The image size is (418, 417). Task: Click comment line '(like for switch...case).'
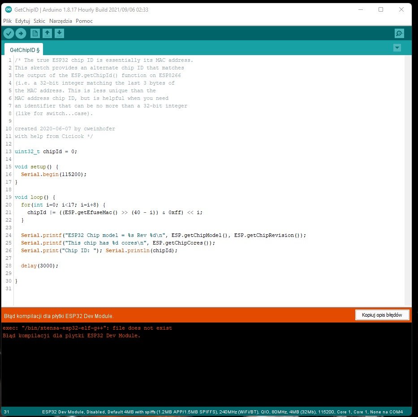(54, 113)
